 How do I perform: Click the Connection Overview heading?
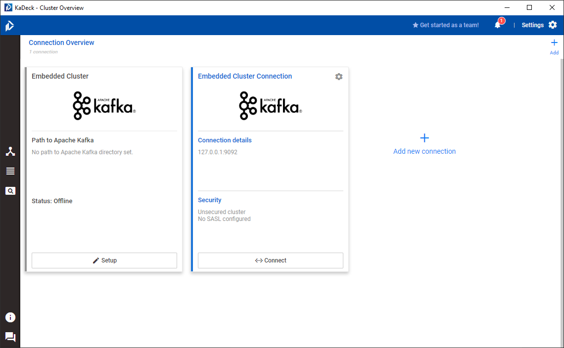[x=61, y=43]
